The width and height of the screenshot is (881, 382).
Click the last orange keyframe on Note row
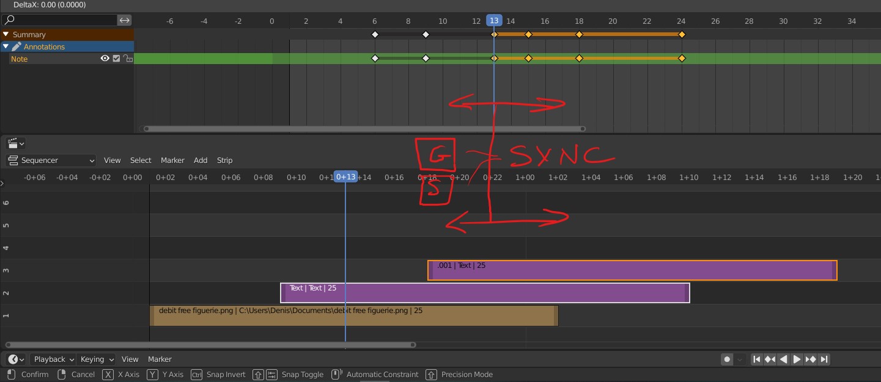tap(682, 59)
